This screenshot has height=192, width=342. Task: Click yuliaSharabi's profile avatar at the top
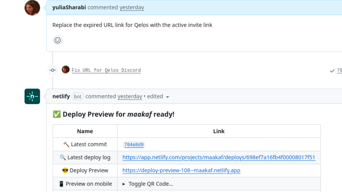pyautogui.click(x=32, y=7)
